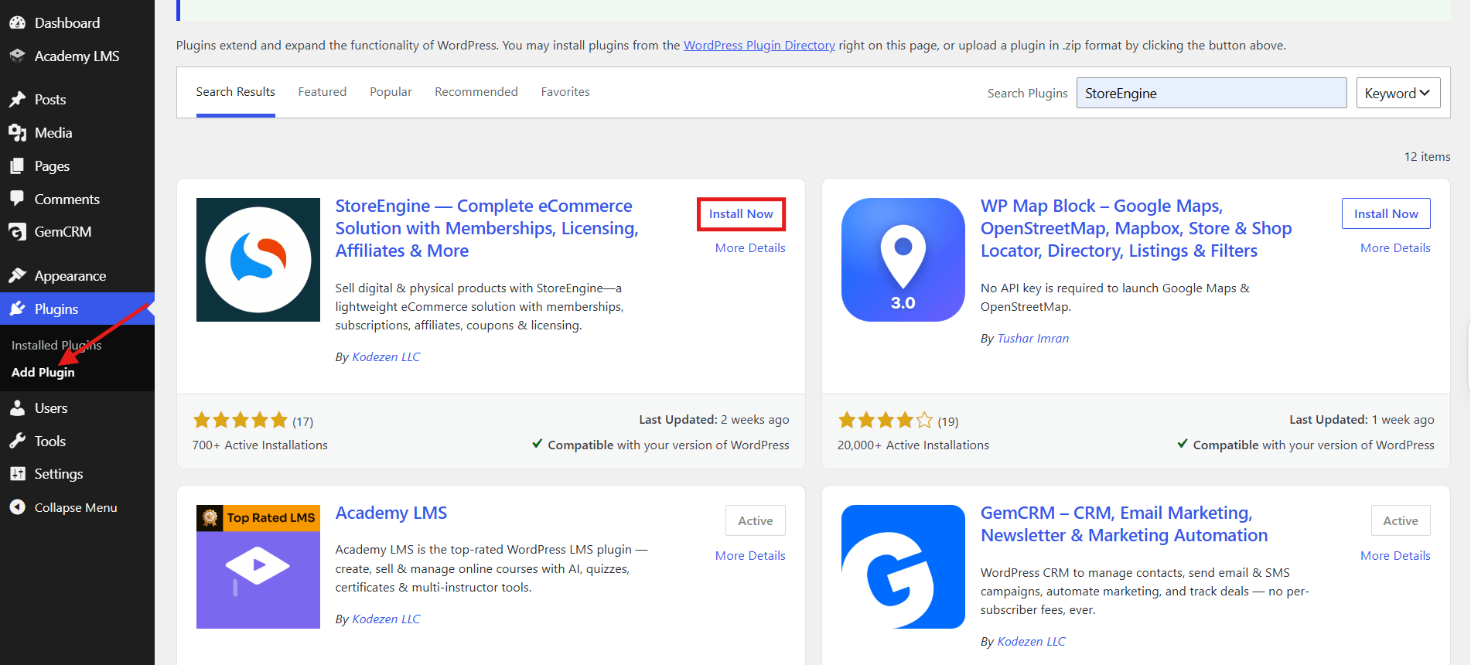This screenshot has width=1471, height=665.
Task: Click the Media library icon
Action: click(x=17, y=132)
